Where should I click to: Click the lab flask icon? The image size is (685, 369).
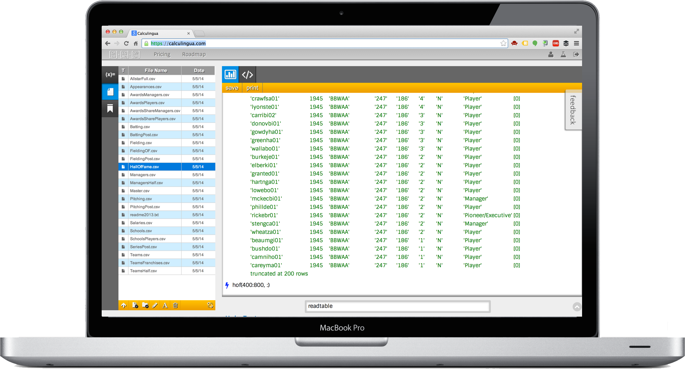(x=563, y=55)
